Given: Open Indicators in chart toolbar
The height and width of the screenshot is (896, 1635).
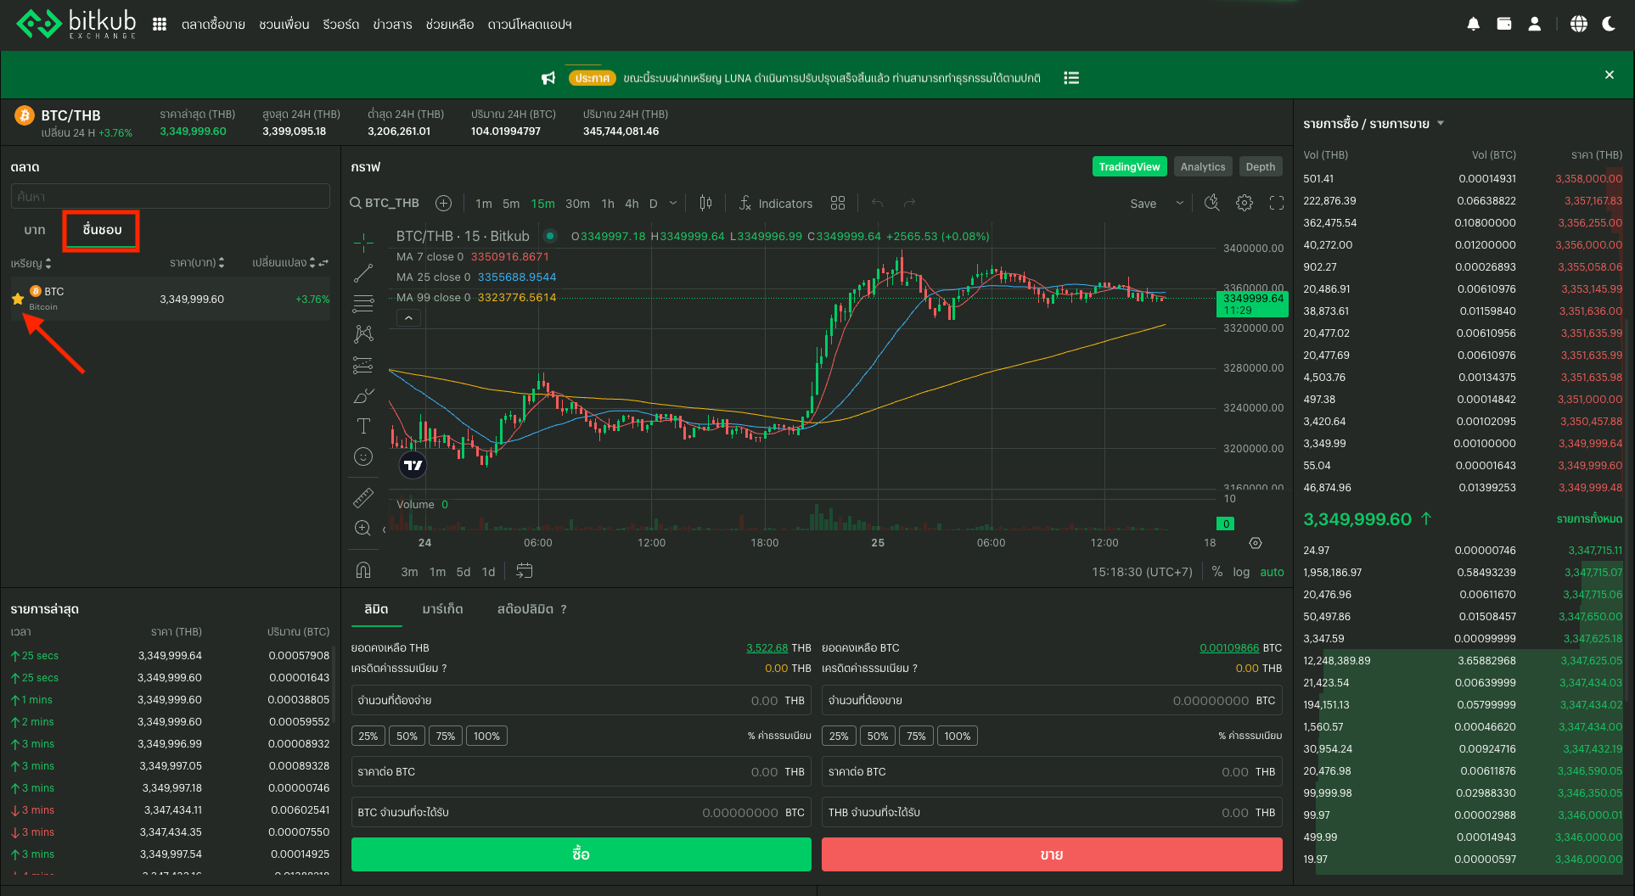Looking at the screenshot, I should click(x=776, y=203).
